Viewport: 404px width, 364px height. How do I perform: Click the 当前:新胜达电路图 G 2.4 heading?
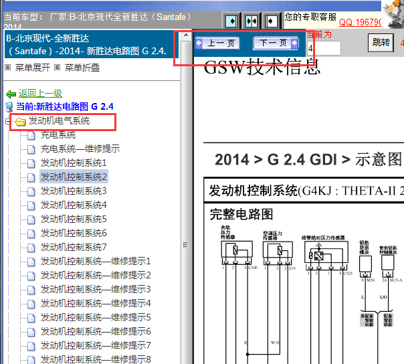tap(65, 106)
